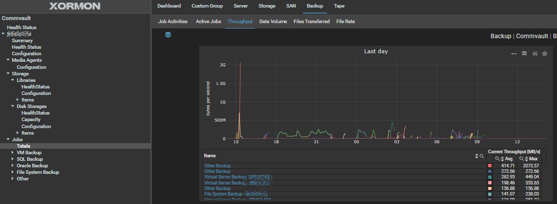Click the red color swatch of first row
557x204 pixels.
(x=490, y=166)
